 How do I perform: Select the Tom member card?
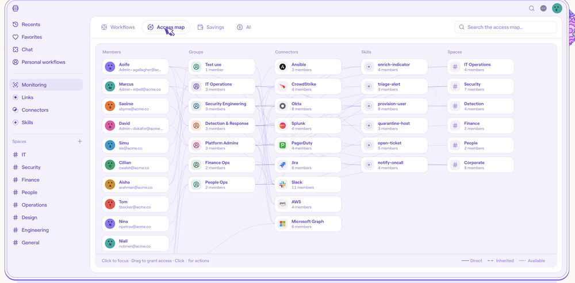[135, 204]
